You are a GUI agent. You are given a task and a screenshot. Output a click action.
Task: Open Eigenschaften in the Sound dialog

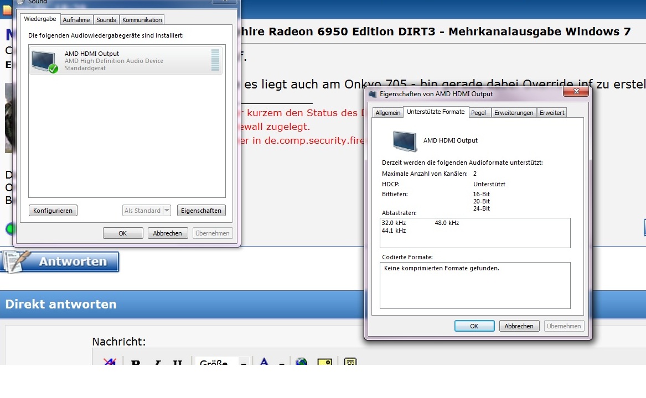click(x=201, y=210)
